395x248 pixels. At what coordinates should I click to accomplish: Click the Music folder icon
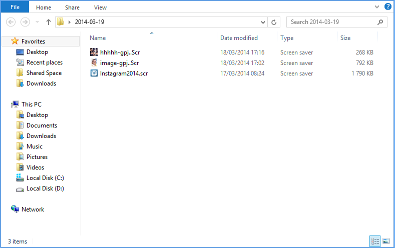(x=20, y=146)
